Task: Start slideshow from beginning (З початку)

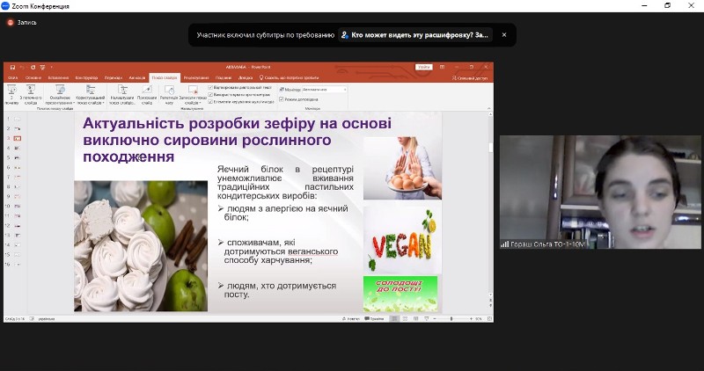Action: coord(11,95)
